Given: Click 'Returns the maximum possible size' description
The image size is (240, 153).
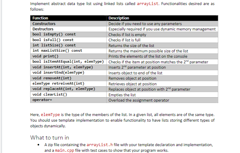Looking at the screenshot, I should [148, 51].
